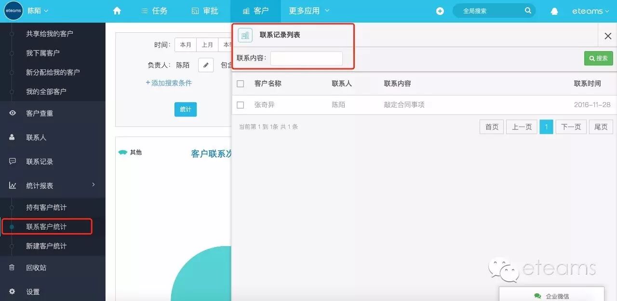Click the eteams logo in the top-left corner
The width and height of the screenshot is (617, 301).
tap(13, 11)
